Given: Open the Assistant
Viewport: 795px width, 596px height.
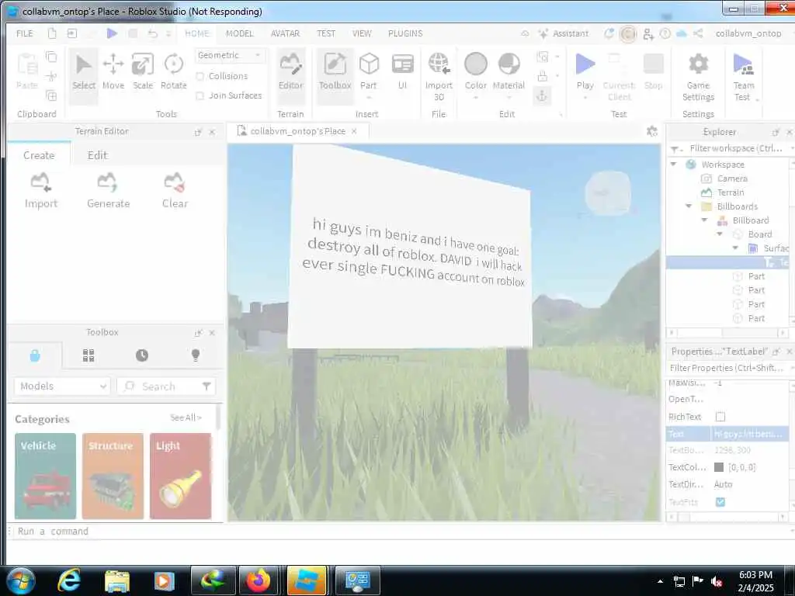Looking at the screenshot, I should (x=564, y=33).
